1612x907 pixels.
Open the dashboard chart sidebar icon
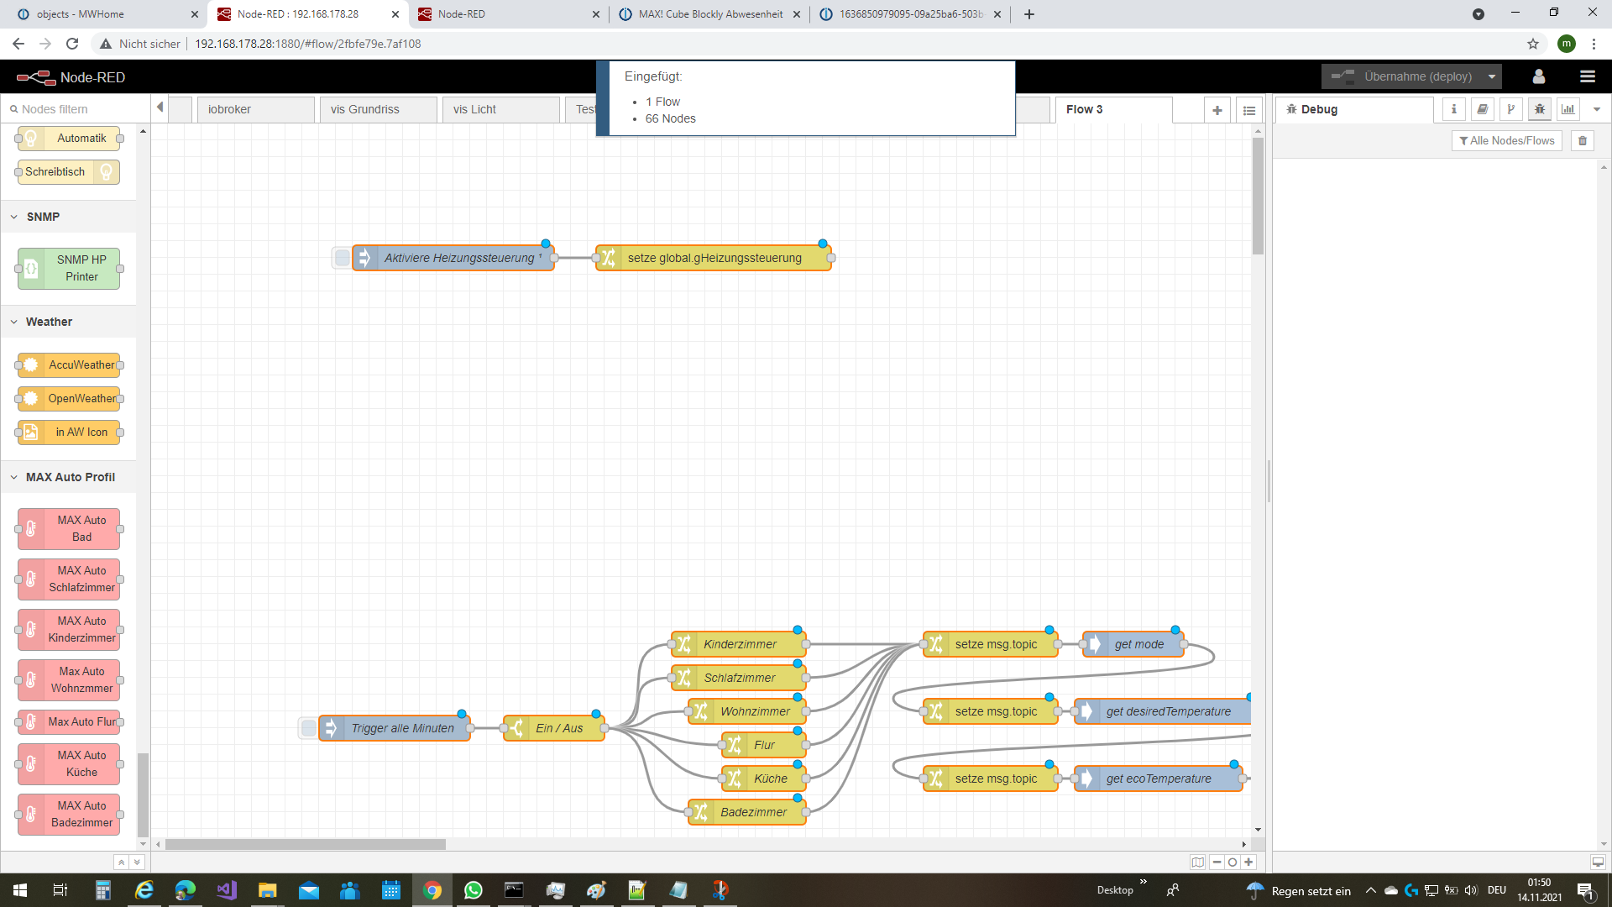pyautogui.click(x=1568, y=109)
